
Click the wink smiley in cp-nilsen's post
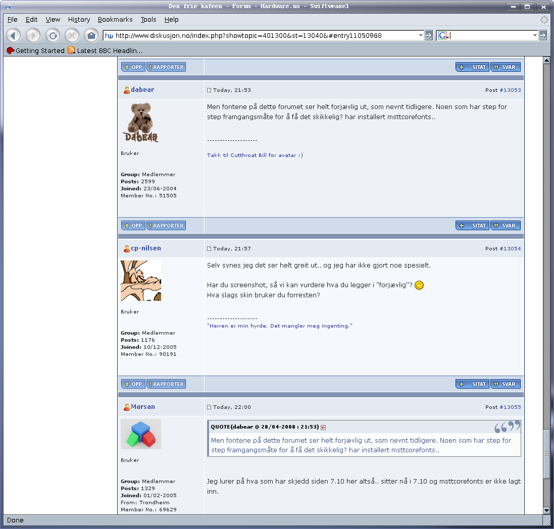coord(419,285)
